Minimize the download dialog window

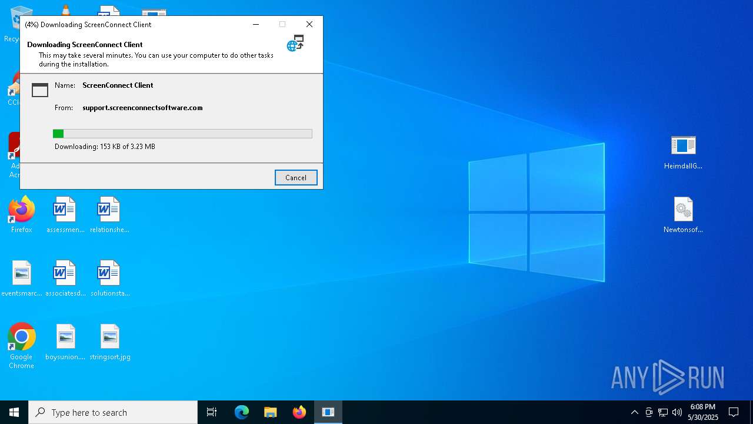point(256,24)
